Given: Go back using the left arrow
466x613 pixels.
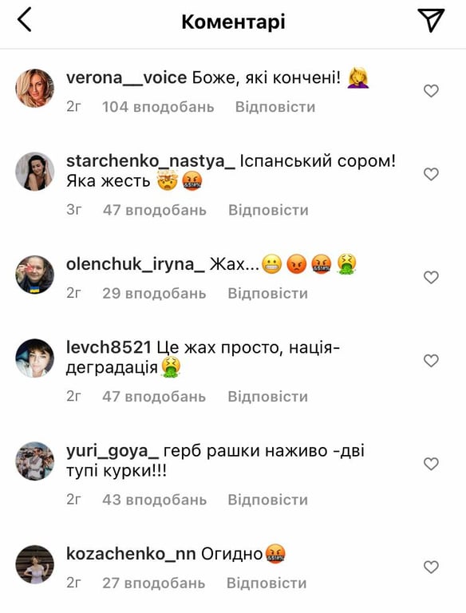Looking at the screenshot, I should pyautogui.click(x=25, y=21).
